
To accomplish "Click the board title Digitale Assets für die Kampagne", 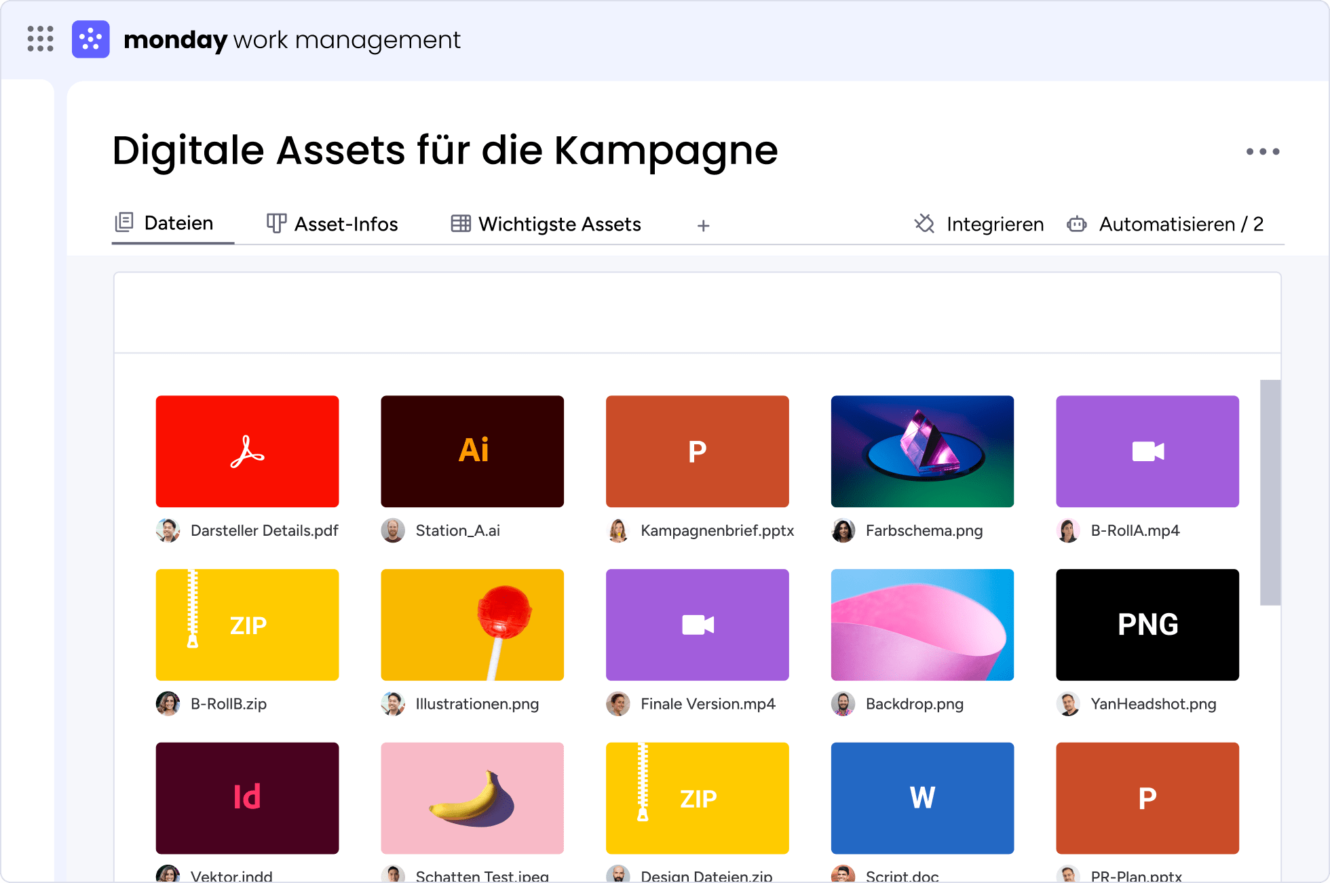I will [445, 150].
